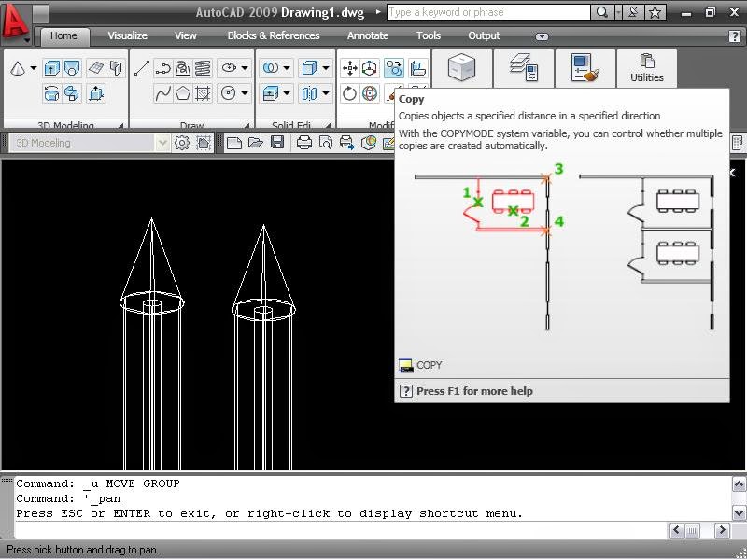Select the Move tool in Modify panel
This screenshot has height=560, width=747.
(349, 68)
